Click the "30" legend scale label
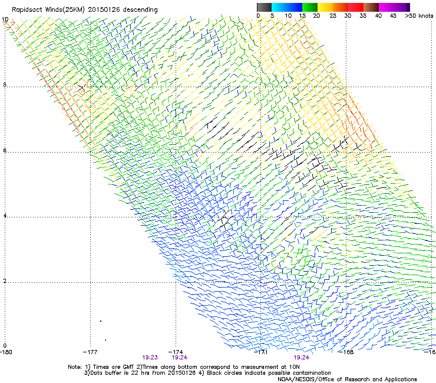 coord(348,16)
